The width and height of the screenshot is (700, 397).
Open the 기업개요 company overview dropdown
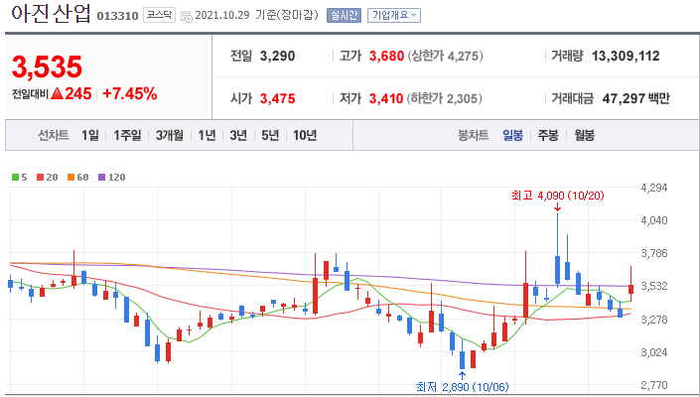[x=394, y=15]
